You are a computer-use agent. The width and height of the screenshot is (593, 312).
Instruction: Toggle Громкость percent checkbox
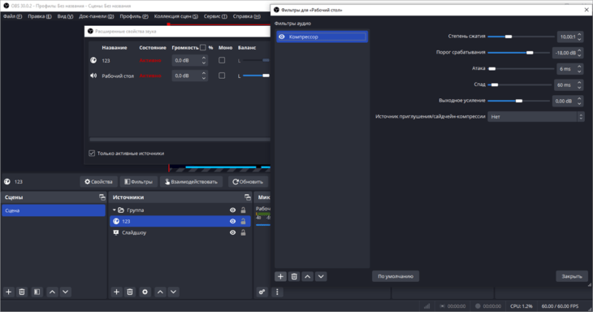tap(203, 48)
